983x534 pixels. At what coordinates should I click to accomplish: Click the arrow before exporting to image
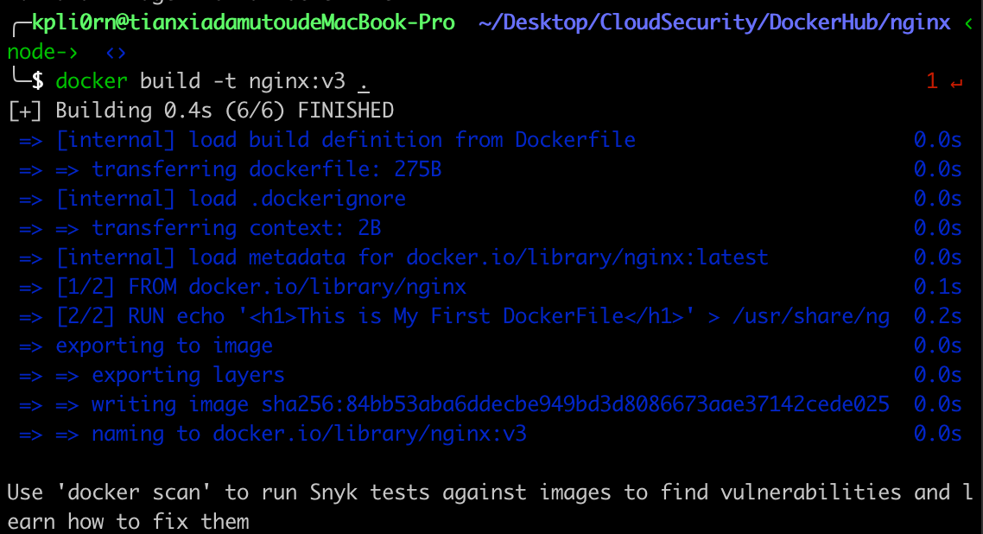[x=30, y=346]
